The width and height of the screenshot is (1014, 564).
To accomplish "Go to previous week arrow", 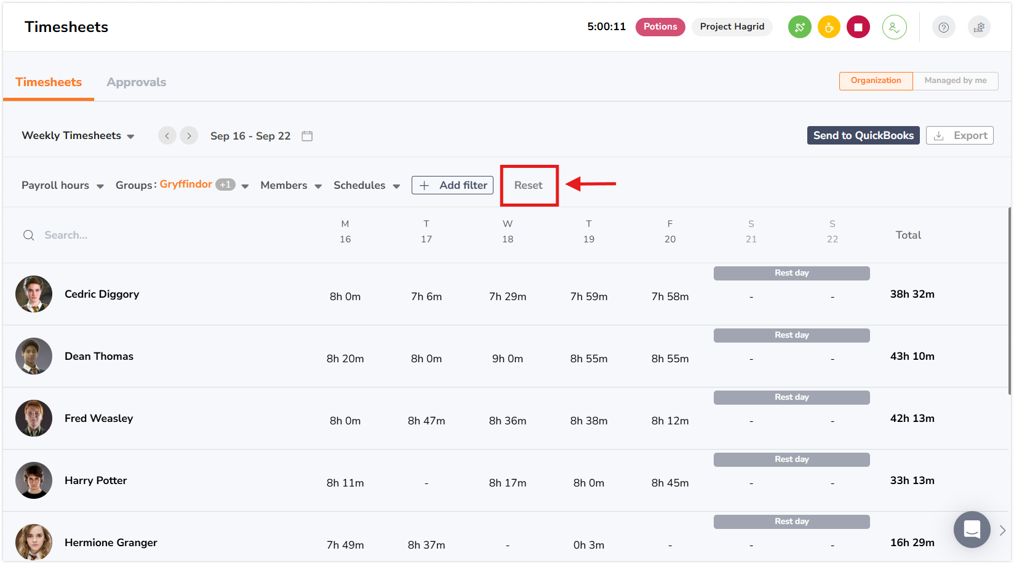I will pyautogui.click(x=167, y=136).
